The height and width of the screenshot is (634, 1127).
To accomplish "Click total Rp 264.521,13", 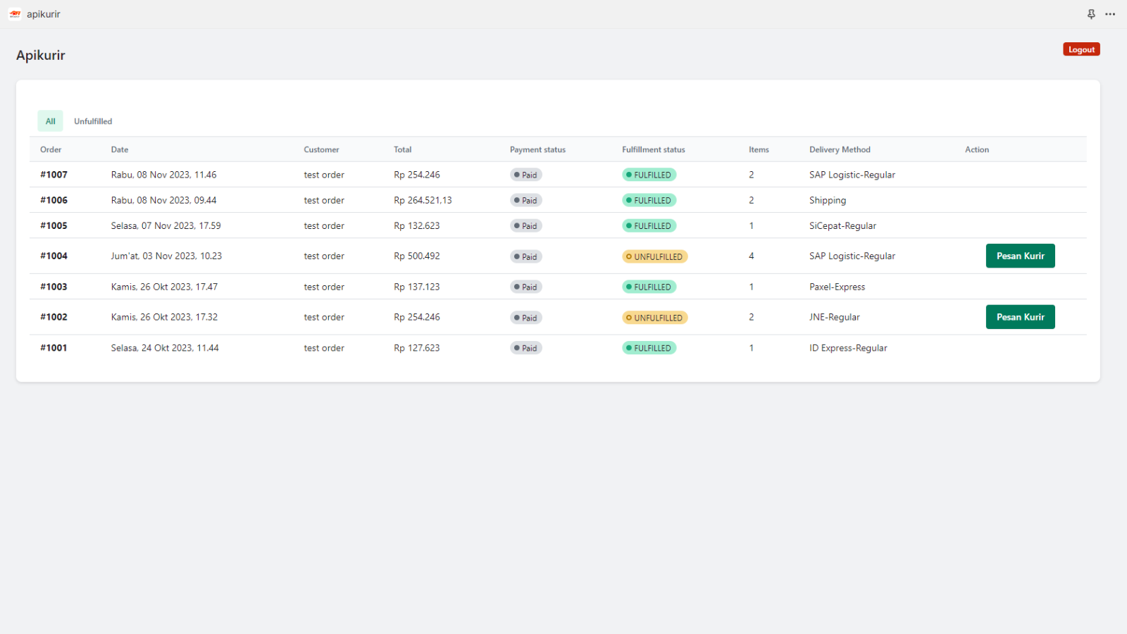I will click(x=423, y=200).
